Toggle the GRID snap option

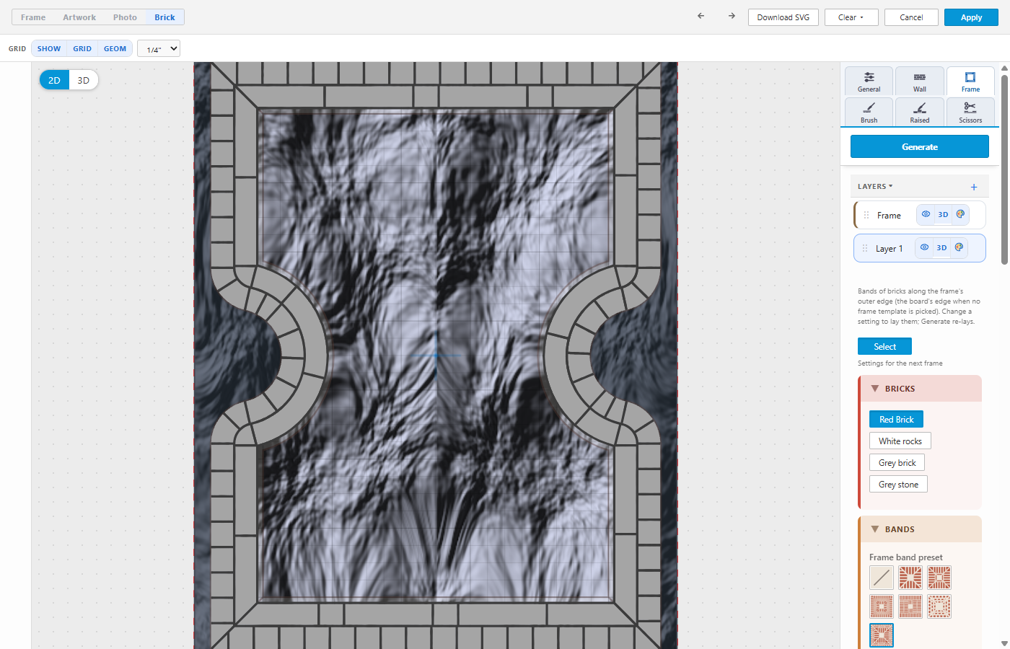point(82,49)
